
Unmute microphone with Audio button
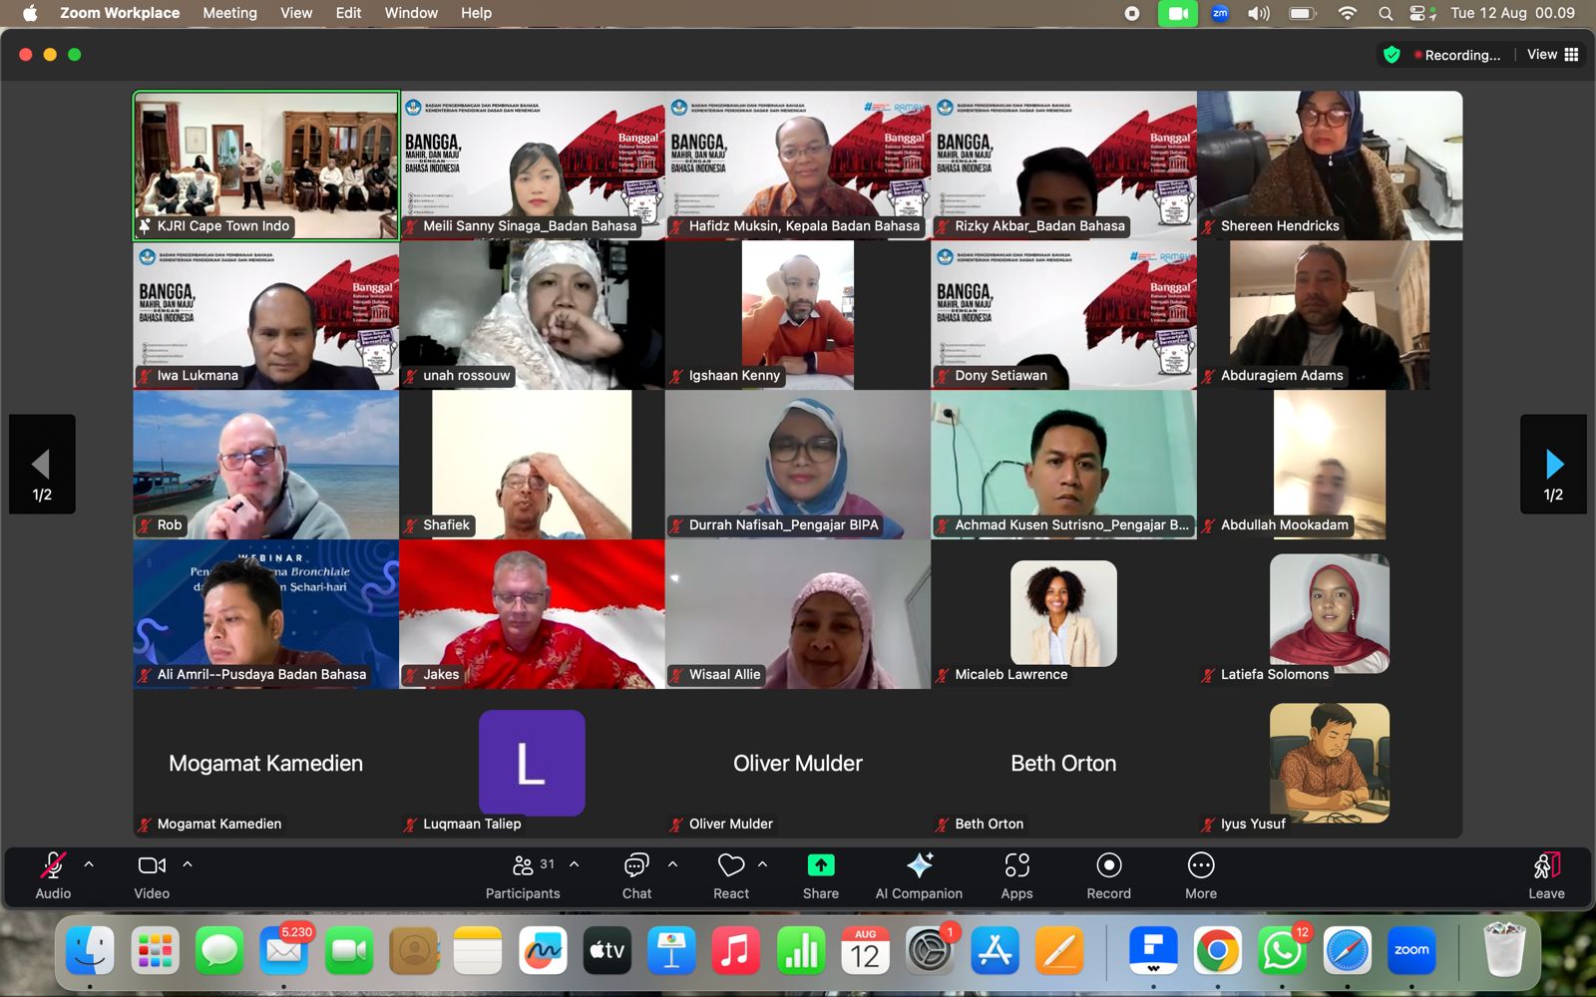click(53, 876)
